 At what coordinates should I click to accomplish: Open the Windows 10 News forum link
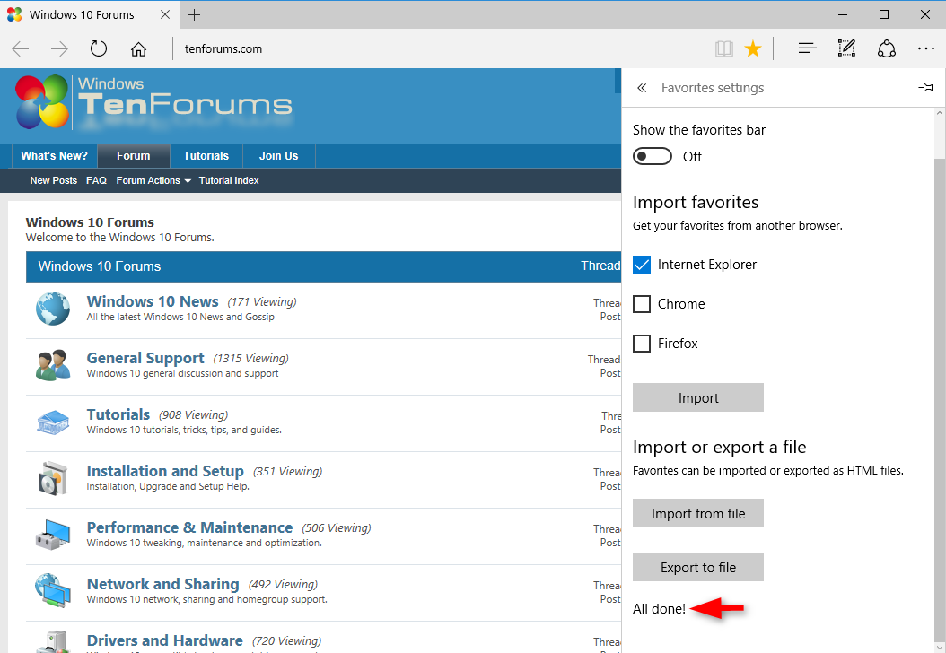153,301
